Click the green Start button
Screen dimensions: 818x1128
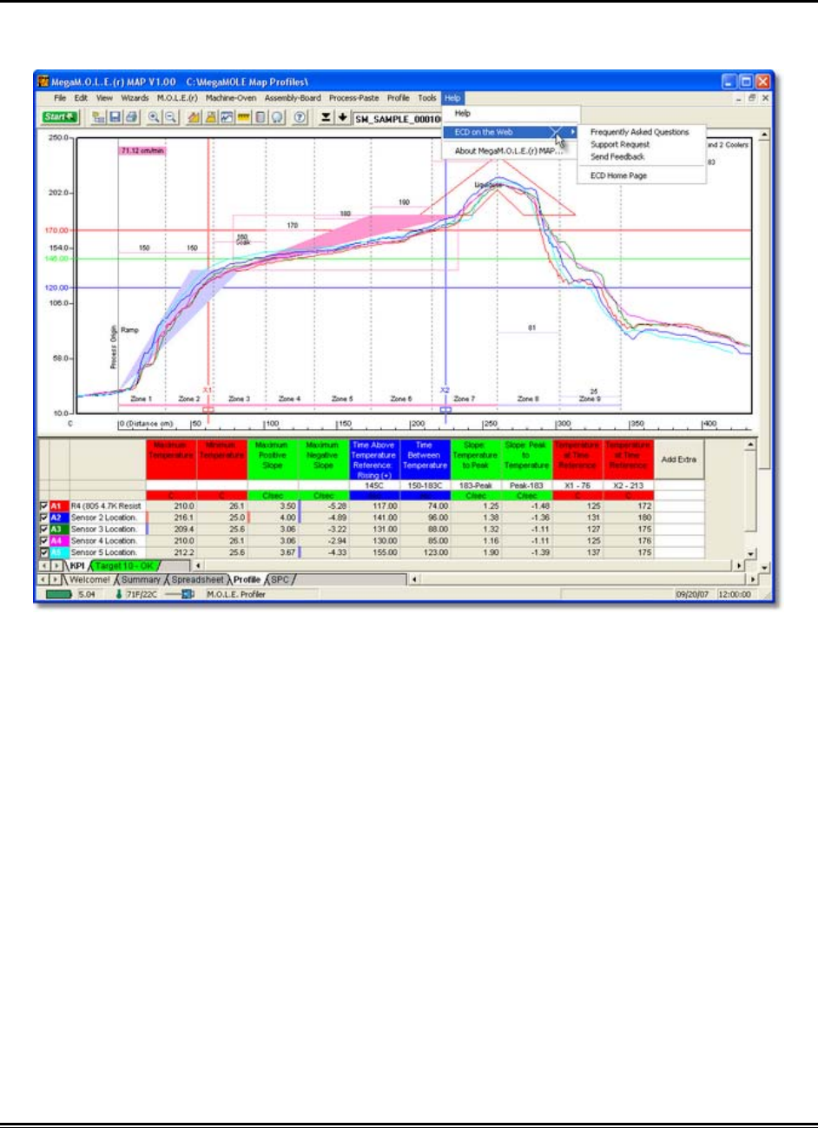[59, 117]
